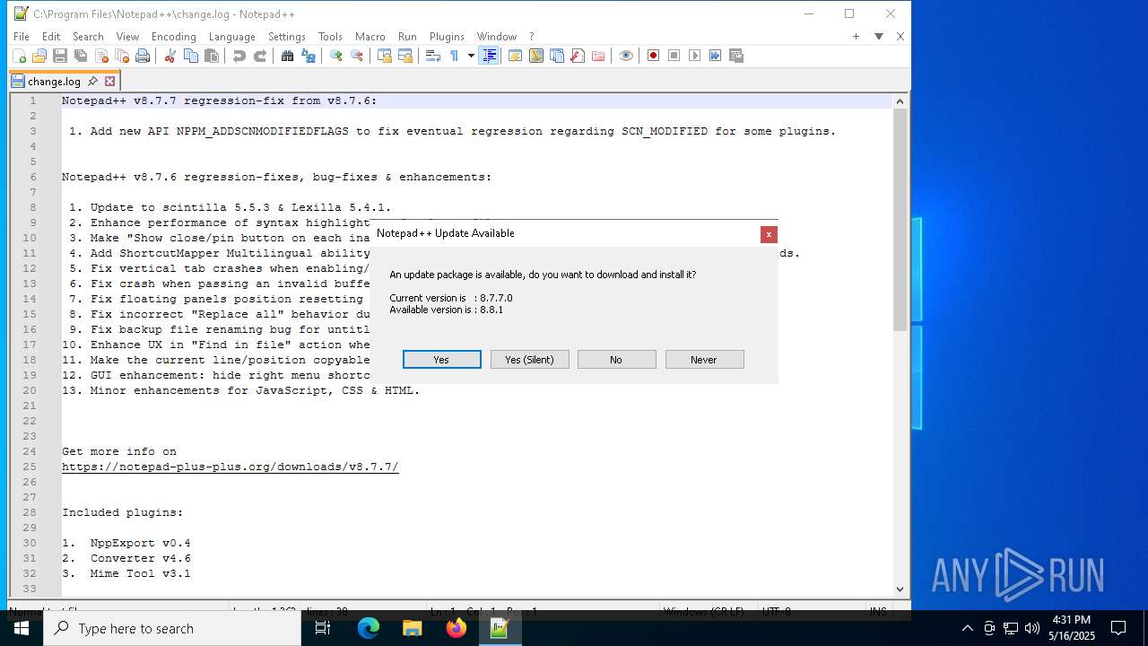Viewport: 1148px width, 646px height.
Task: Click Yes to download the update
Action: coord(441,360)
